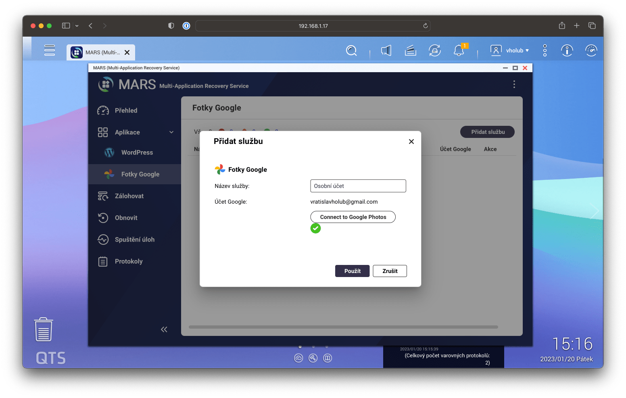Open background tasks stacked-layers icon
This screenshot has height=398, width=626.
[x=410, y=50]
